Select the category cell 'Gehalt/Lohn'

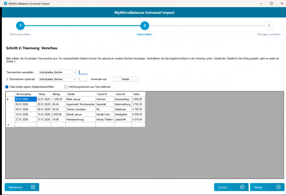[x=105, y=114]
